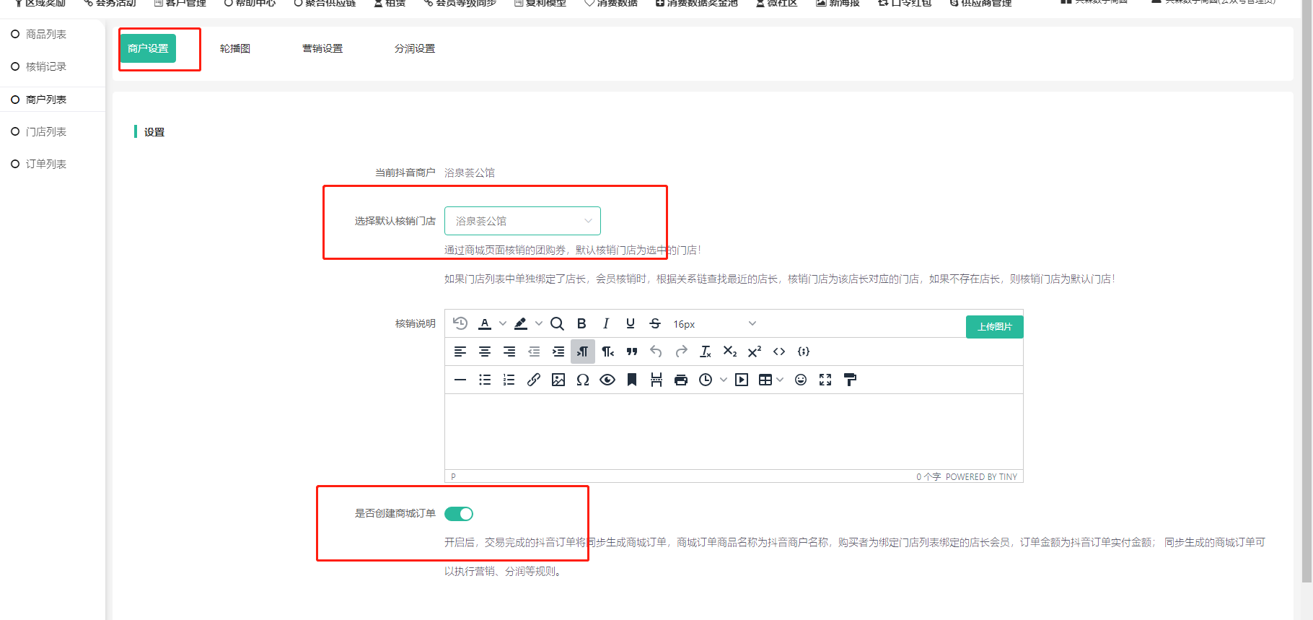Go to 订单列表 in the sidebar

coord(46,164)
